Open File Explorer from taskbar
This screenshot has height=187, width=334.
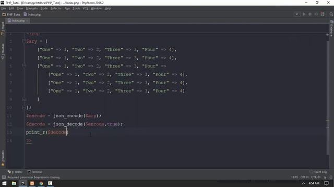point(14,183)
